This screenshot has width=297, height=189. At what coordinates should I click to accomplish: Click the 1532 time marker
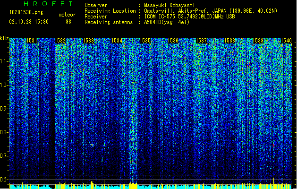point(60,41)
